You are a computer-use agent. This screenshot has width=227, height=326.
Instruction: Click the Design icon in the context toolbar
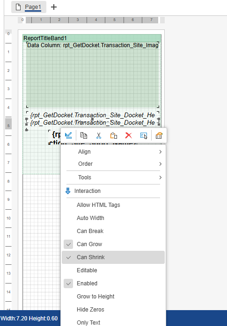point(68,135)
